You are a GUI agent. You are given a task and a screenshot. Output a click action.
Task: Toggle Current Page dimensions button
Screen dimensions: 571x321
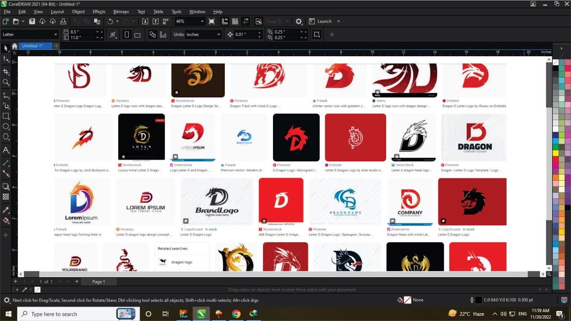(153, 34)
